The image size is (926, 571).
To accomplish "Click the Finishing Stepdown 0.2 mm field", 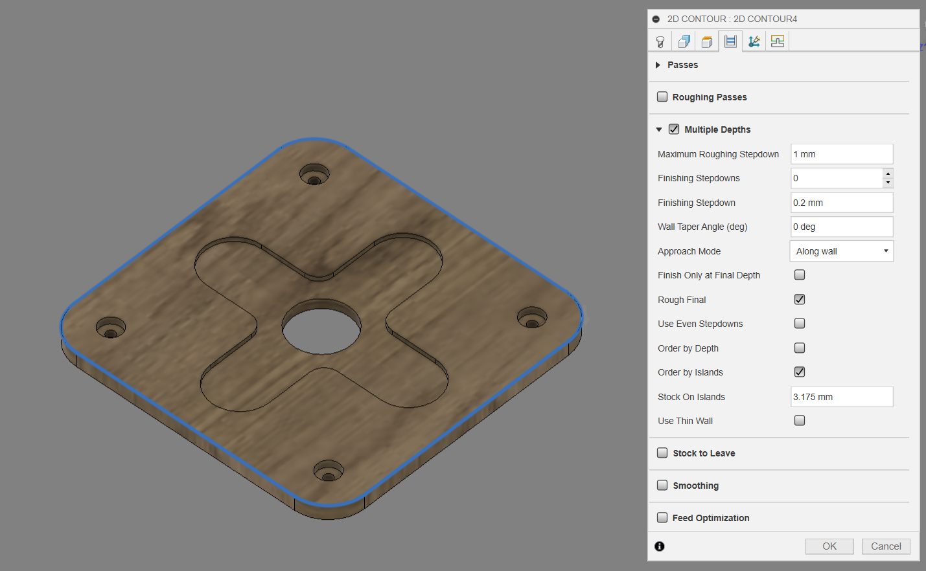I will (x=842, y=203).
